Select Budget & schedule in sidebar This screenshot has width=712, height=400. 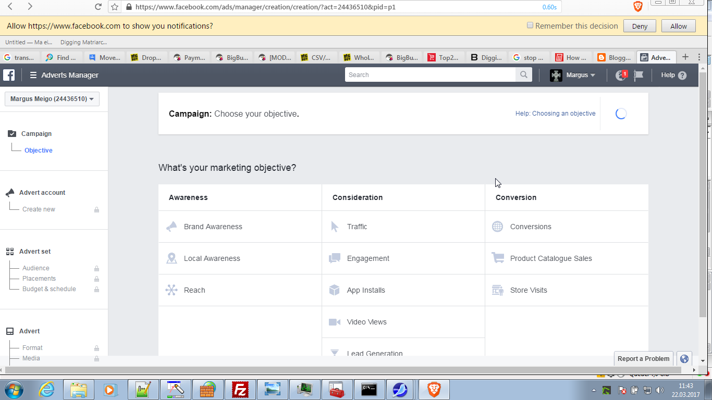[x=49, y=289]
